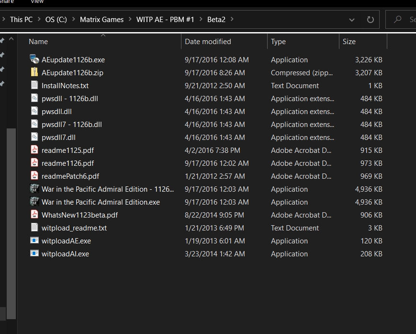Click the pwsdll7.dll file icon

[x=34, y=137]
